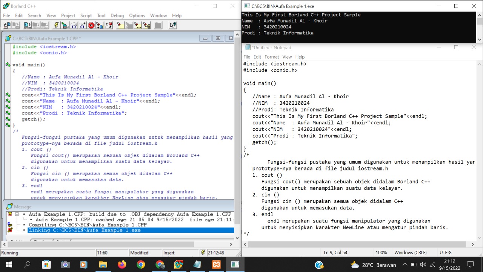Click the trace-into icon with right-pointing triangle
483x272 pixels.
[82, 25]
